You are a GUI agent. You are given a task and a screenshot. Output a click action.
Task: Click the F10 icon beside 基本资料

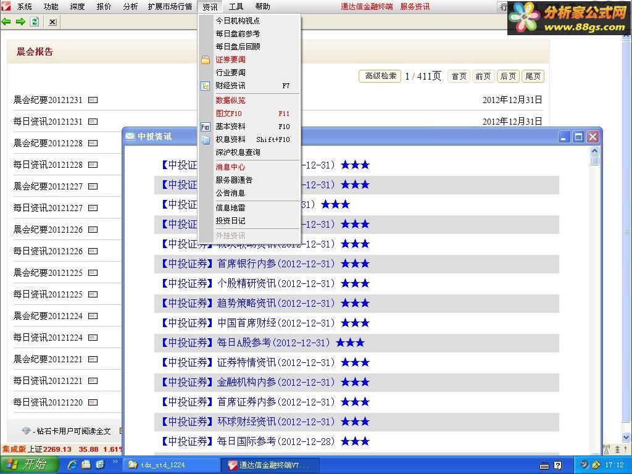(205, 127)
